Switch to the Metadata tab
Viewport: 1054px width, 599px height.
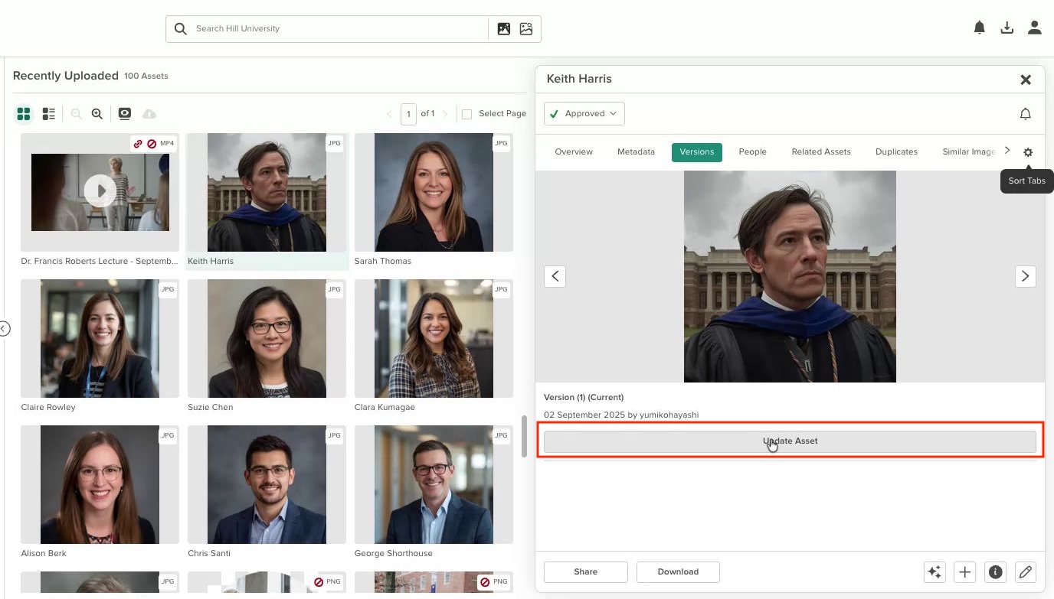pos(636,151)
